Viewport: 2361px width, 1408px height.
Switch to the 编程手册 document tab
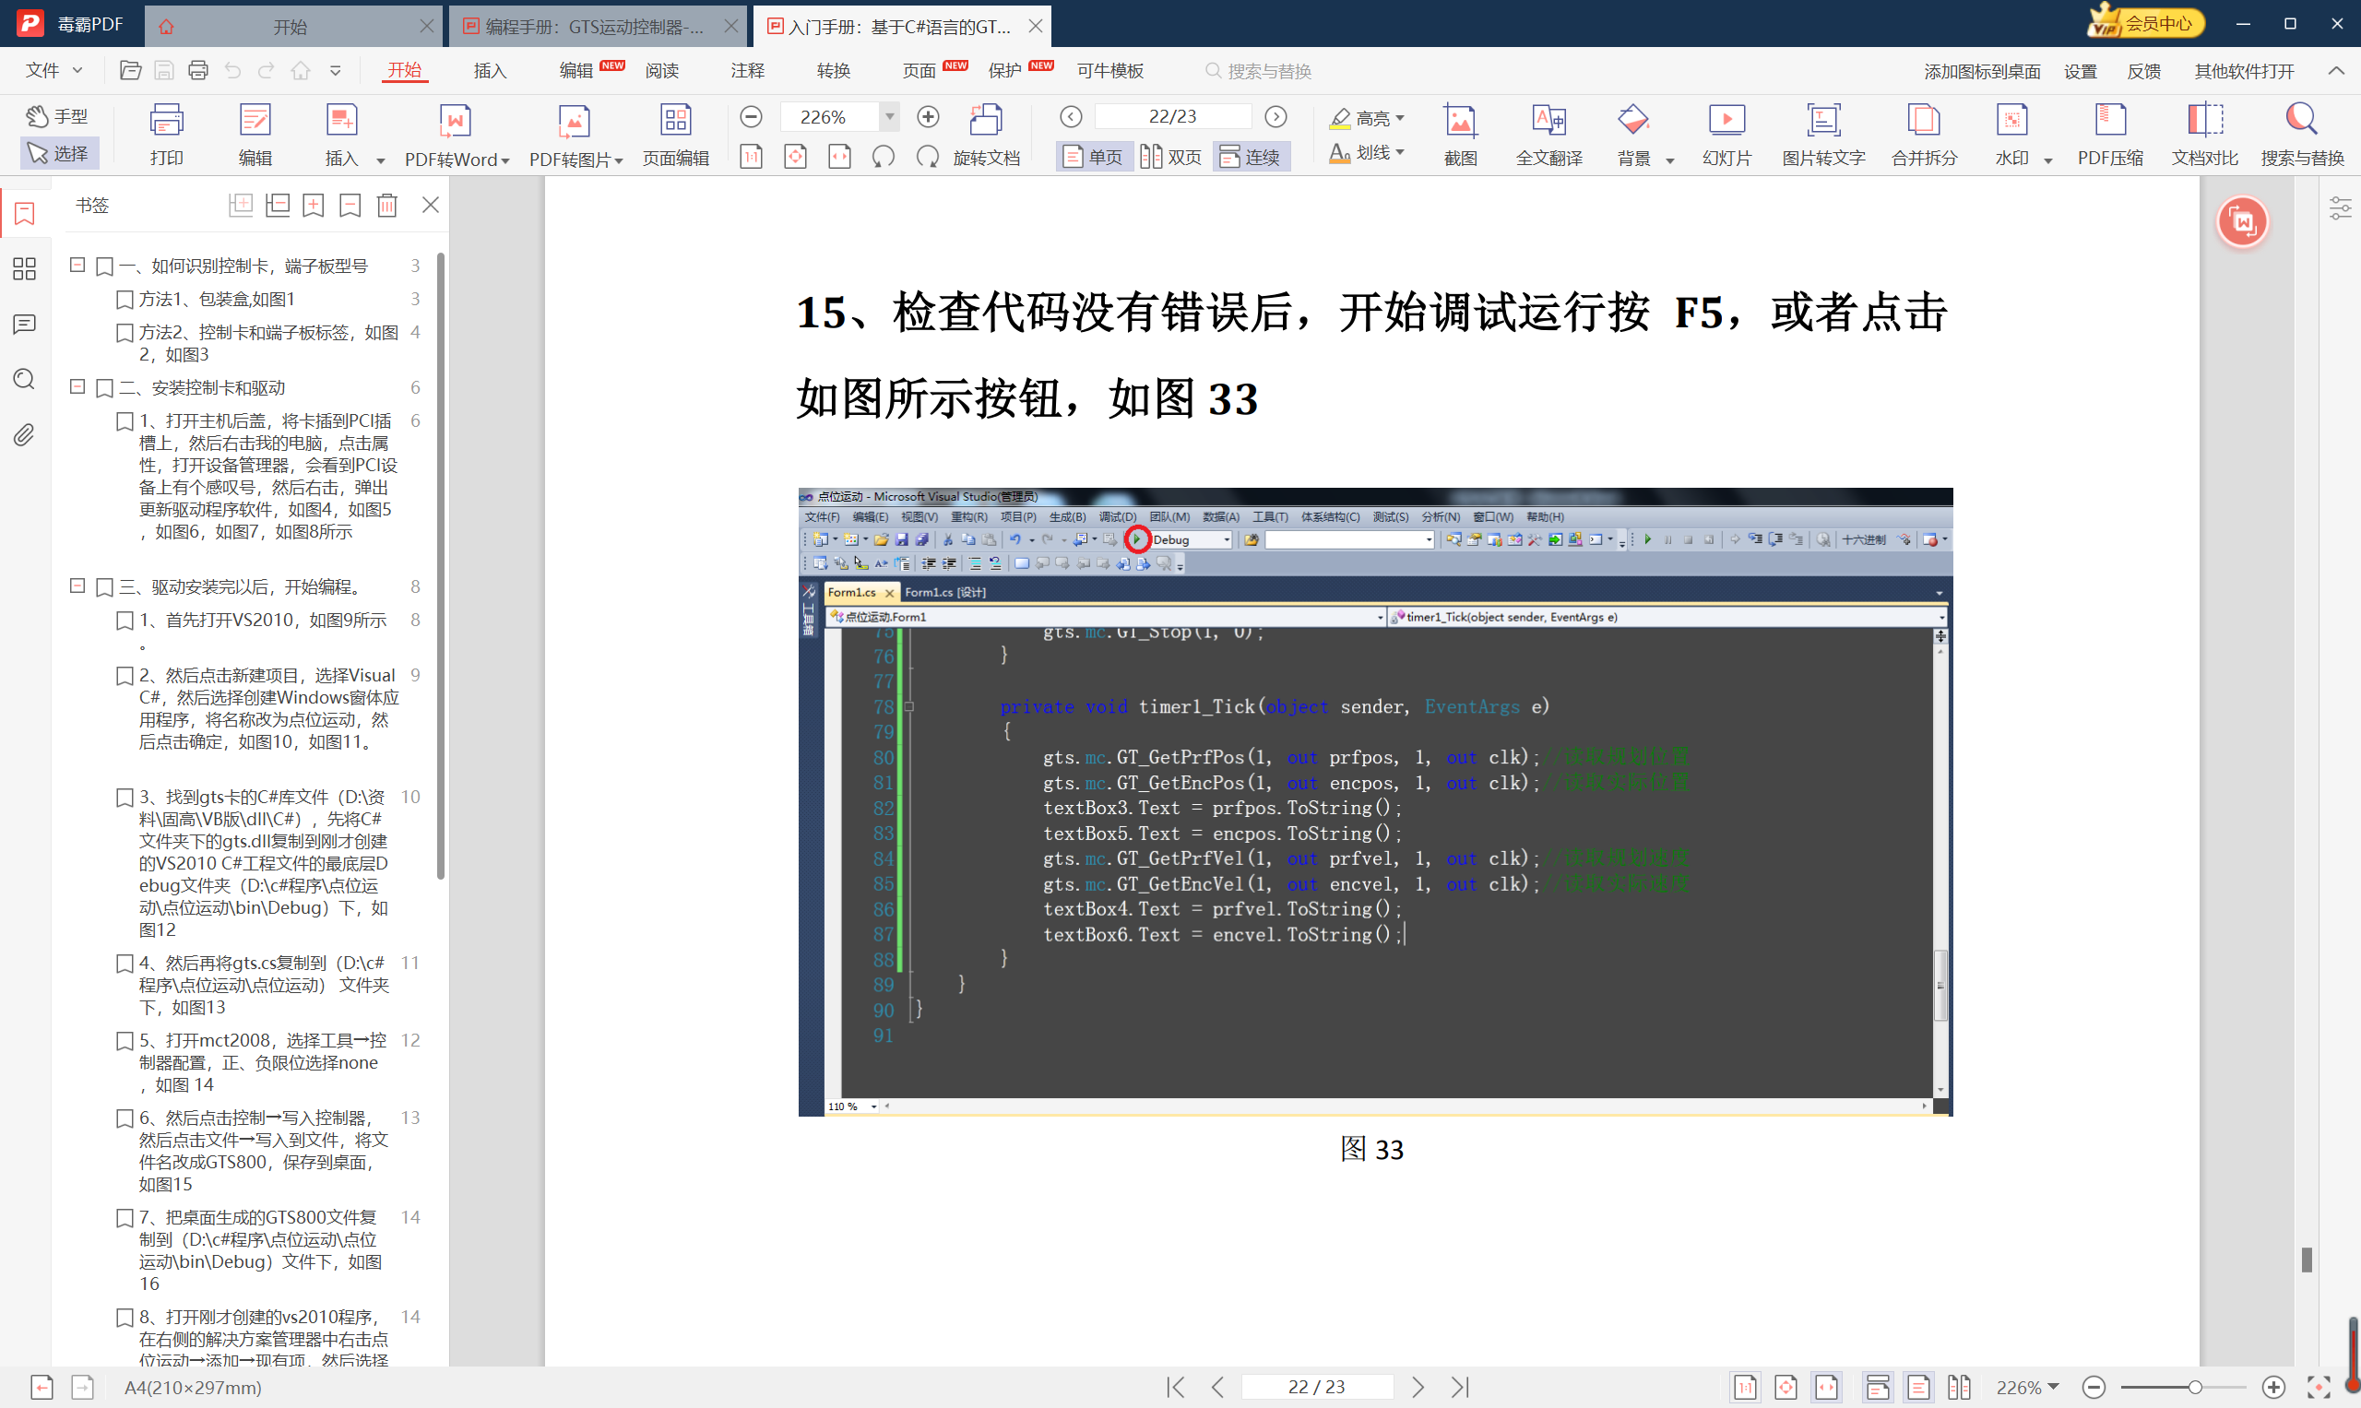pyautogui.click(x=593, y=27)
